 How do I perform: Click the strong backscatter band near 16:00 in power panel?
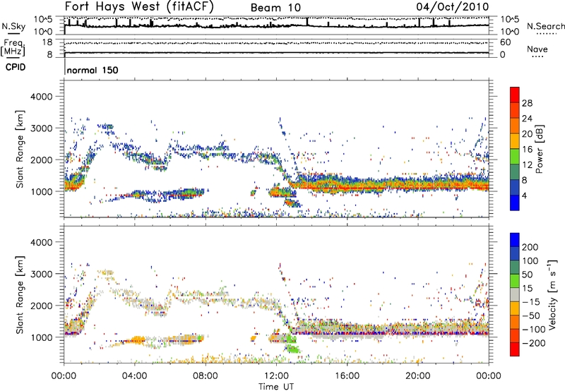tap(347, 186)
